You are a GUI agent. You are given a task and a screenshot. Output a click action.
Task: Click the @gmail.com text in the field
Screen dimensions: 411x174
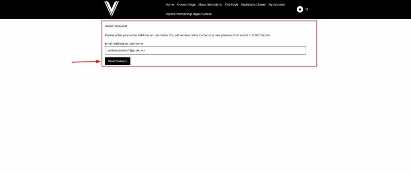137,50
